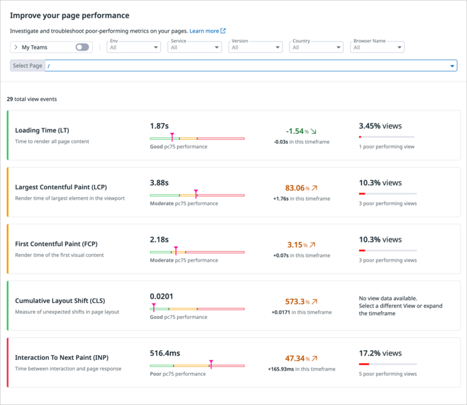Toggle the My Teams switch

click(x=82, y=47)
